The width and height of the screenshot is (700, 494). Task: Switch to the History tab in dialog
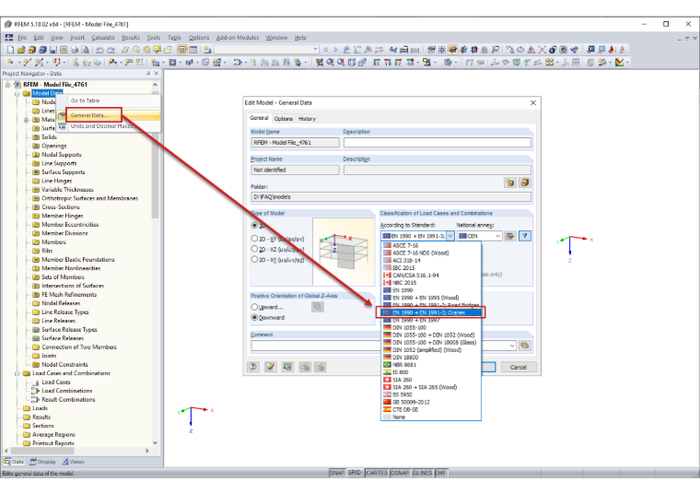point(307,119)
